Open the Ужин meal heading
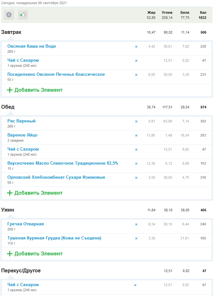The width and height of the screenshot is (214, 296). [x=8, y=210]
